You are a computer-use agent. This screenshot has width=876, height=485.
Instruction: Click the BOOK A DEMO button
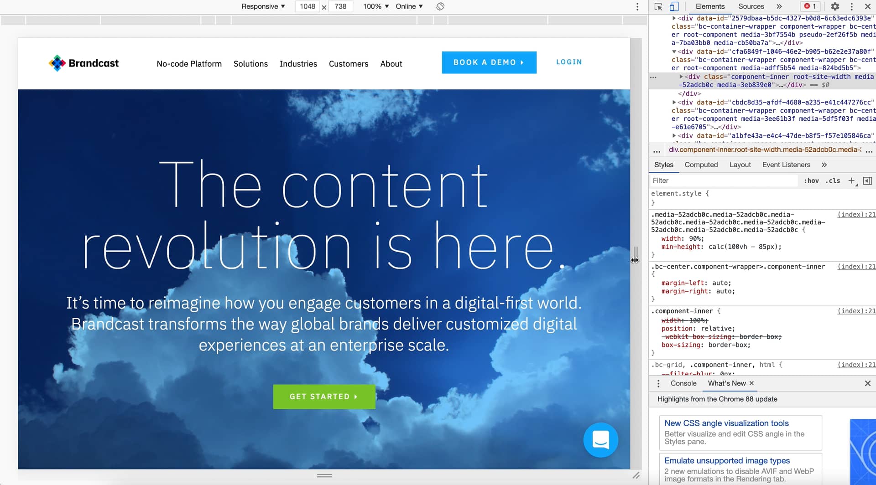pyautogui.click(x=489, y=62)
